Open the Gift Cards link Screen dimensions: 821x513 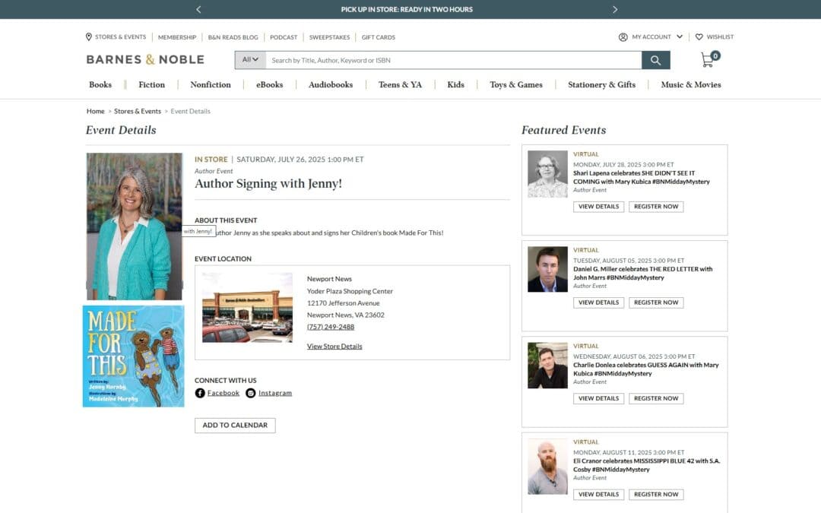tap(378, 37)
